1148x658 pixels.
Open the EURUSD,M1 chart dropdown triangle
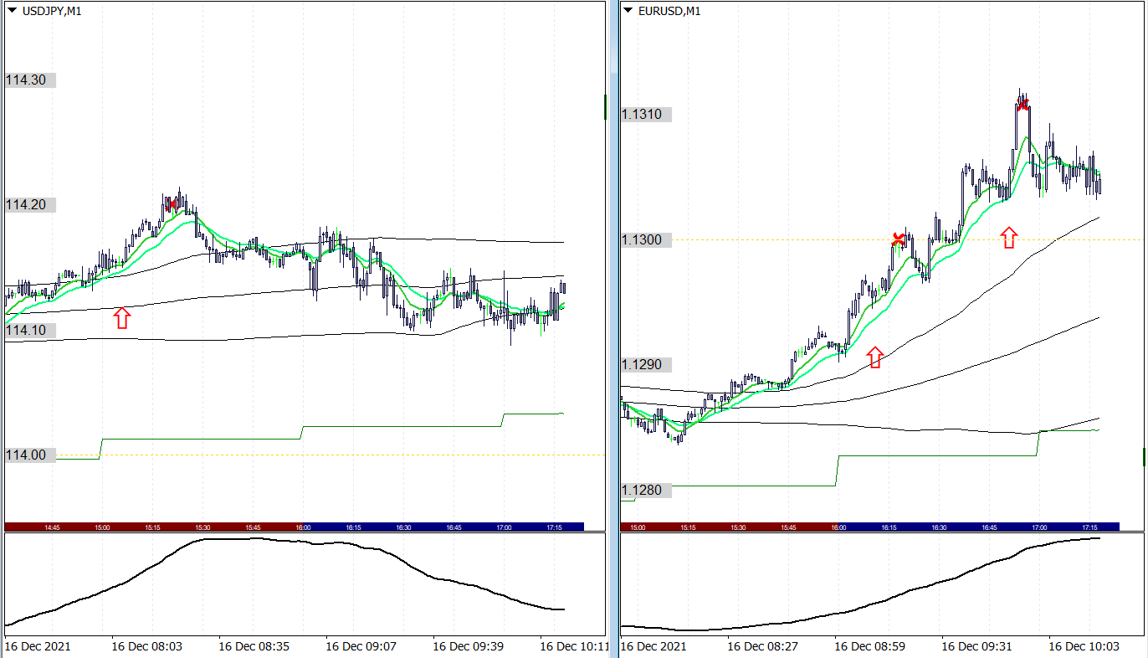point(628,11)
